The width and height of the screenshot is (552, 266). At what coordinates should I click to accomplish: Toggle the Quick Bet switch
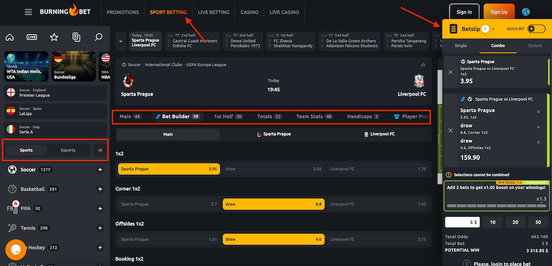tap(536, 29)
